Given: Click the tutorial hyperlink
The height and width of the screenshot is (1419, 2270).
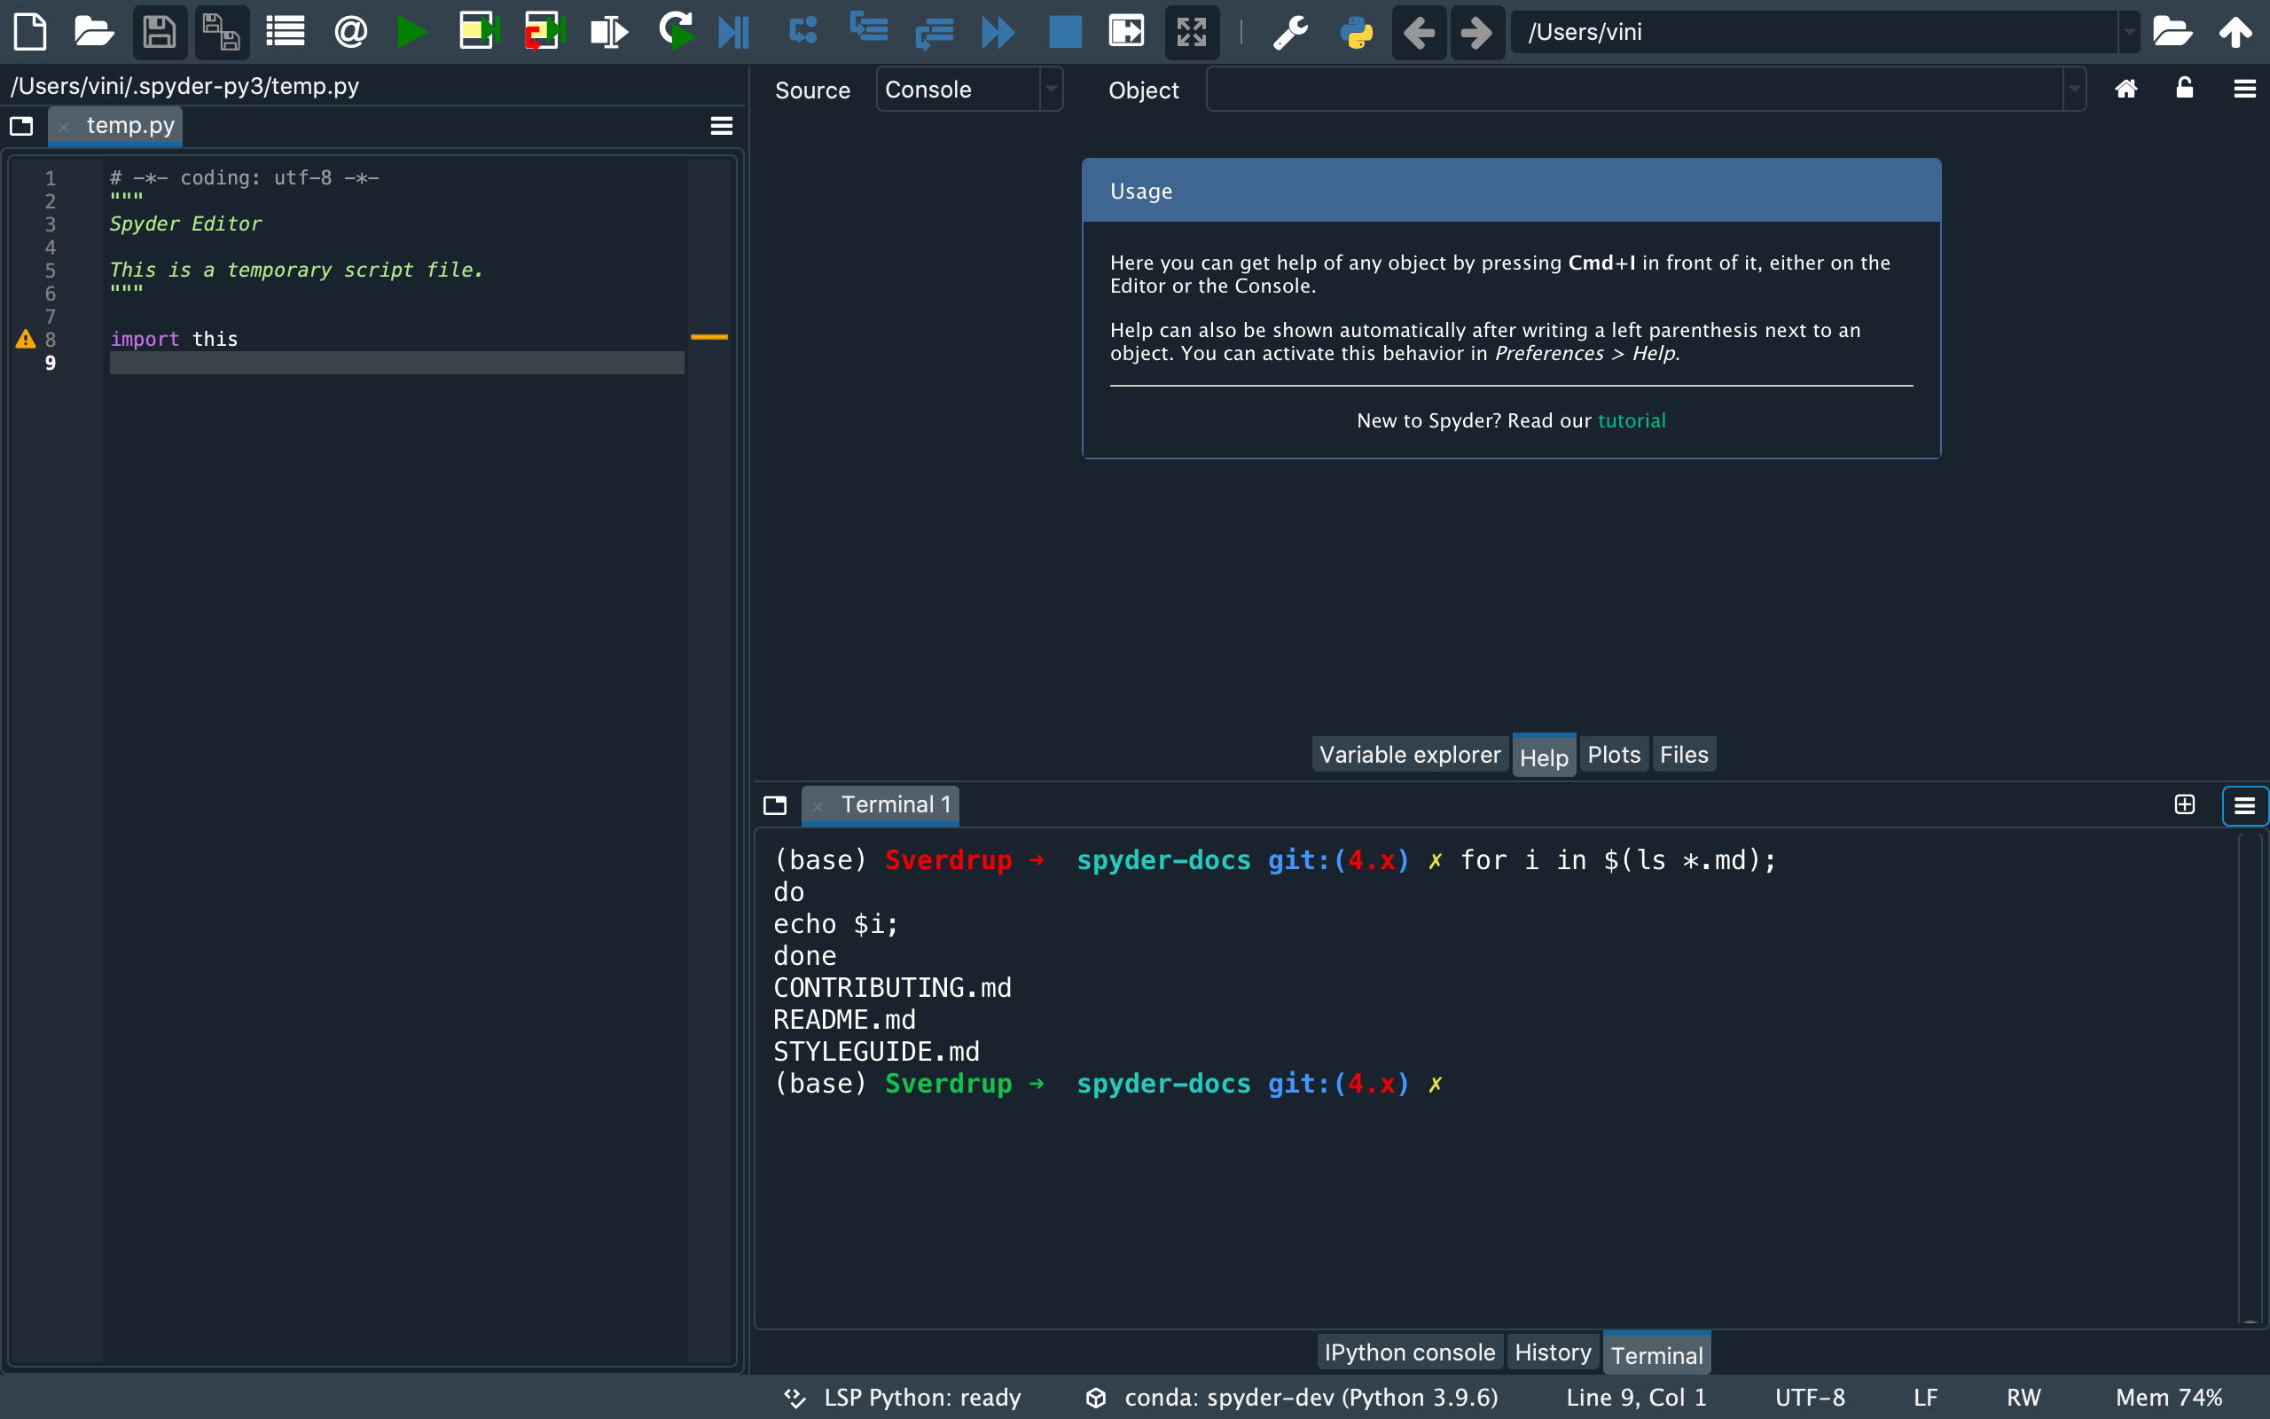Looking at the screenshot, I should click(x=1632, y=420).
